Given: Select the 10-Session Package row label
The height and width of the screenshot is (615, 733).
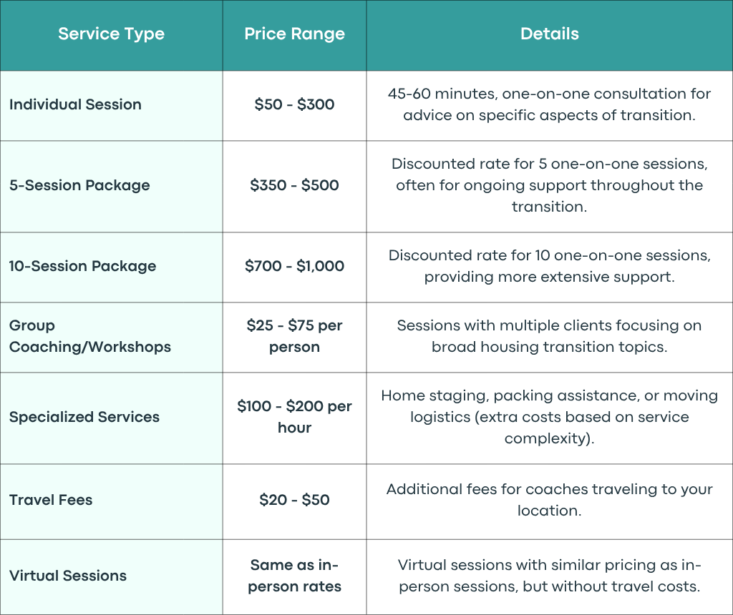Looking at the screenshot, I should click(83, 266).
